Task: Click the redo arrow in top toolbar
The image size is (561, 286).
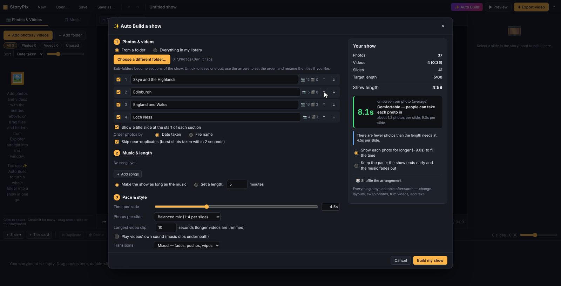Action: click(138, 7)
